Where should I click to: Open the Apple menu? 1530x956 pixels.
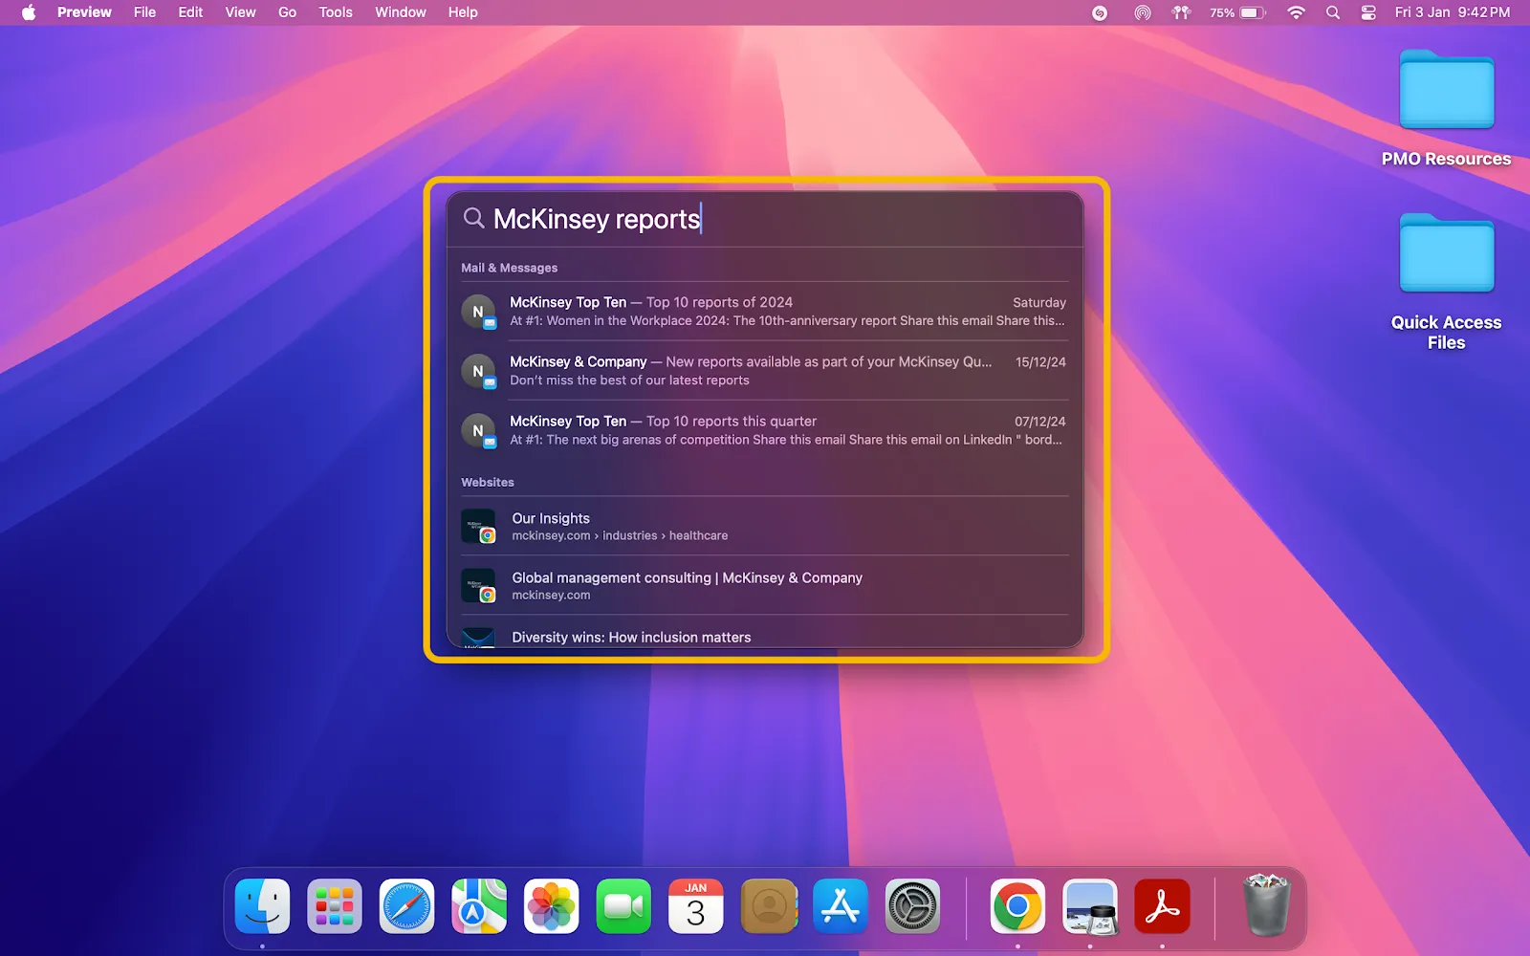(29, 12)
